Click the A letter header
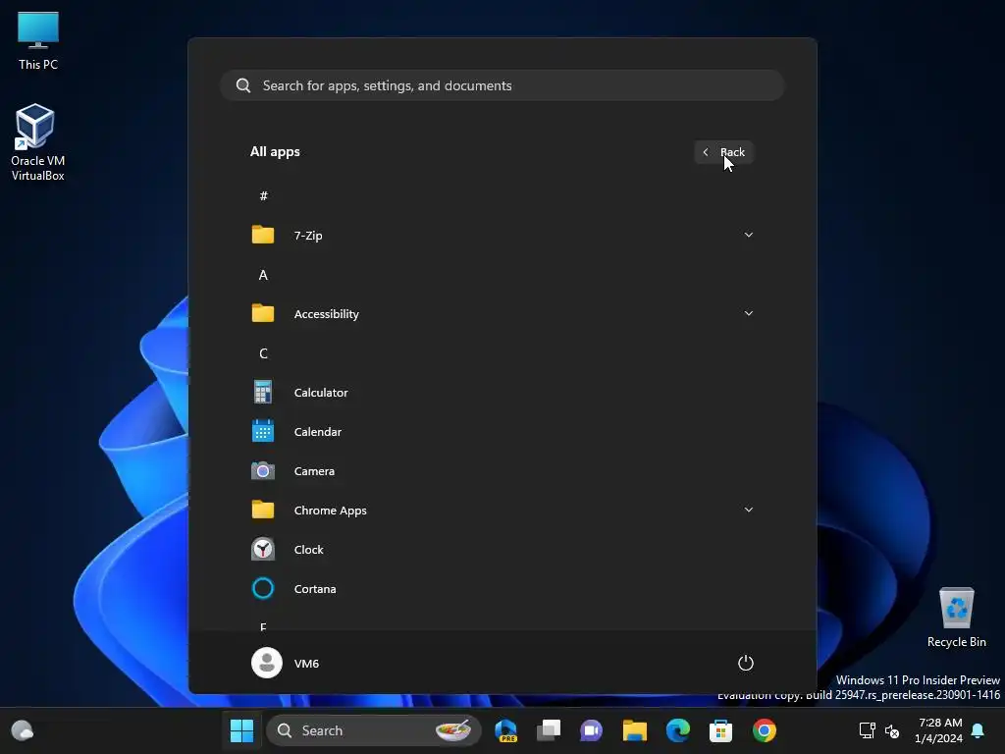Image resolution: width=1005 pixels, height=754 pixels. pyautogui.click(x=263, y=275)
